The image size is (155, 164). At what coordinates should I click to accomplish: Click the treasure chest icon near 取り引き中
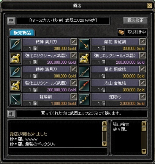point(121,32)
